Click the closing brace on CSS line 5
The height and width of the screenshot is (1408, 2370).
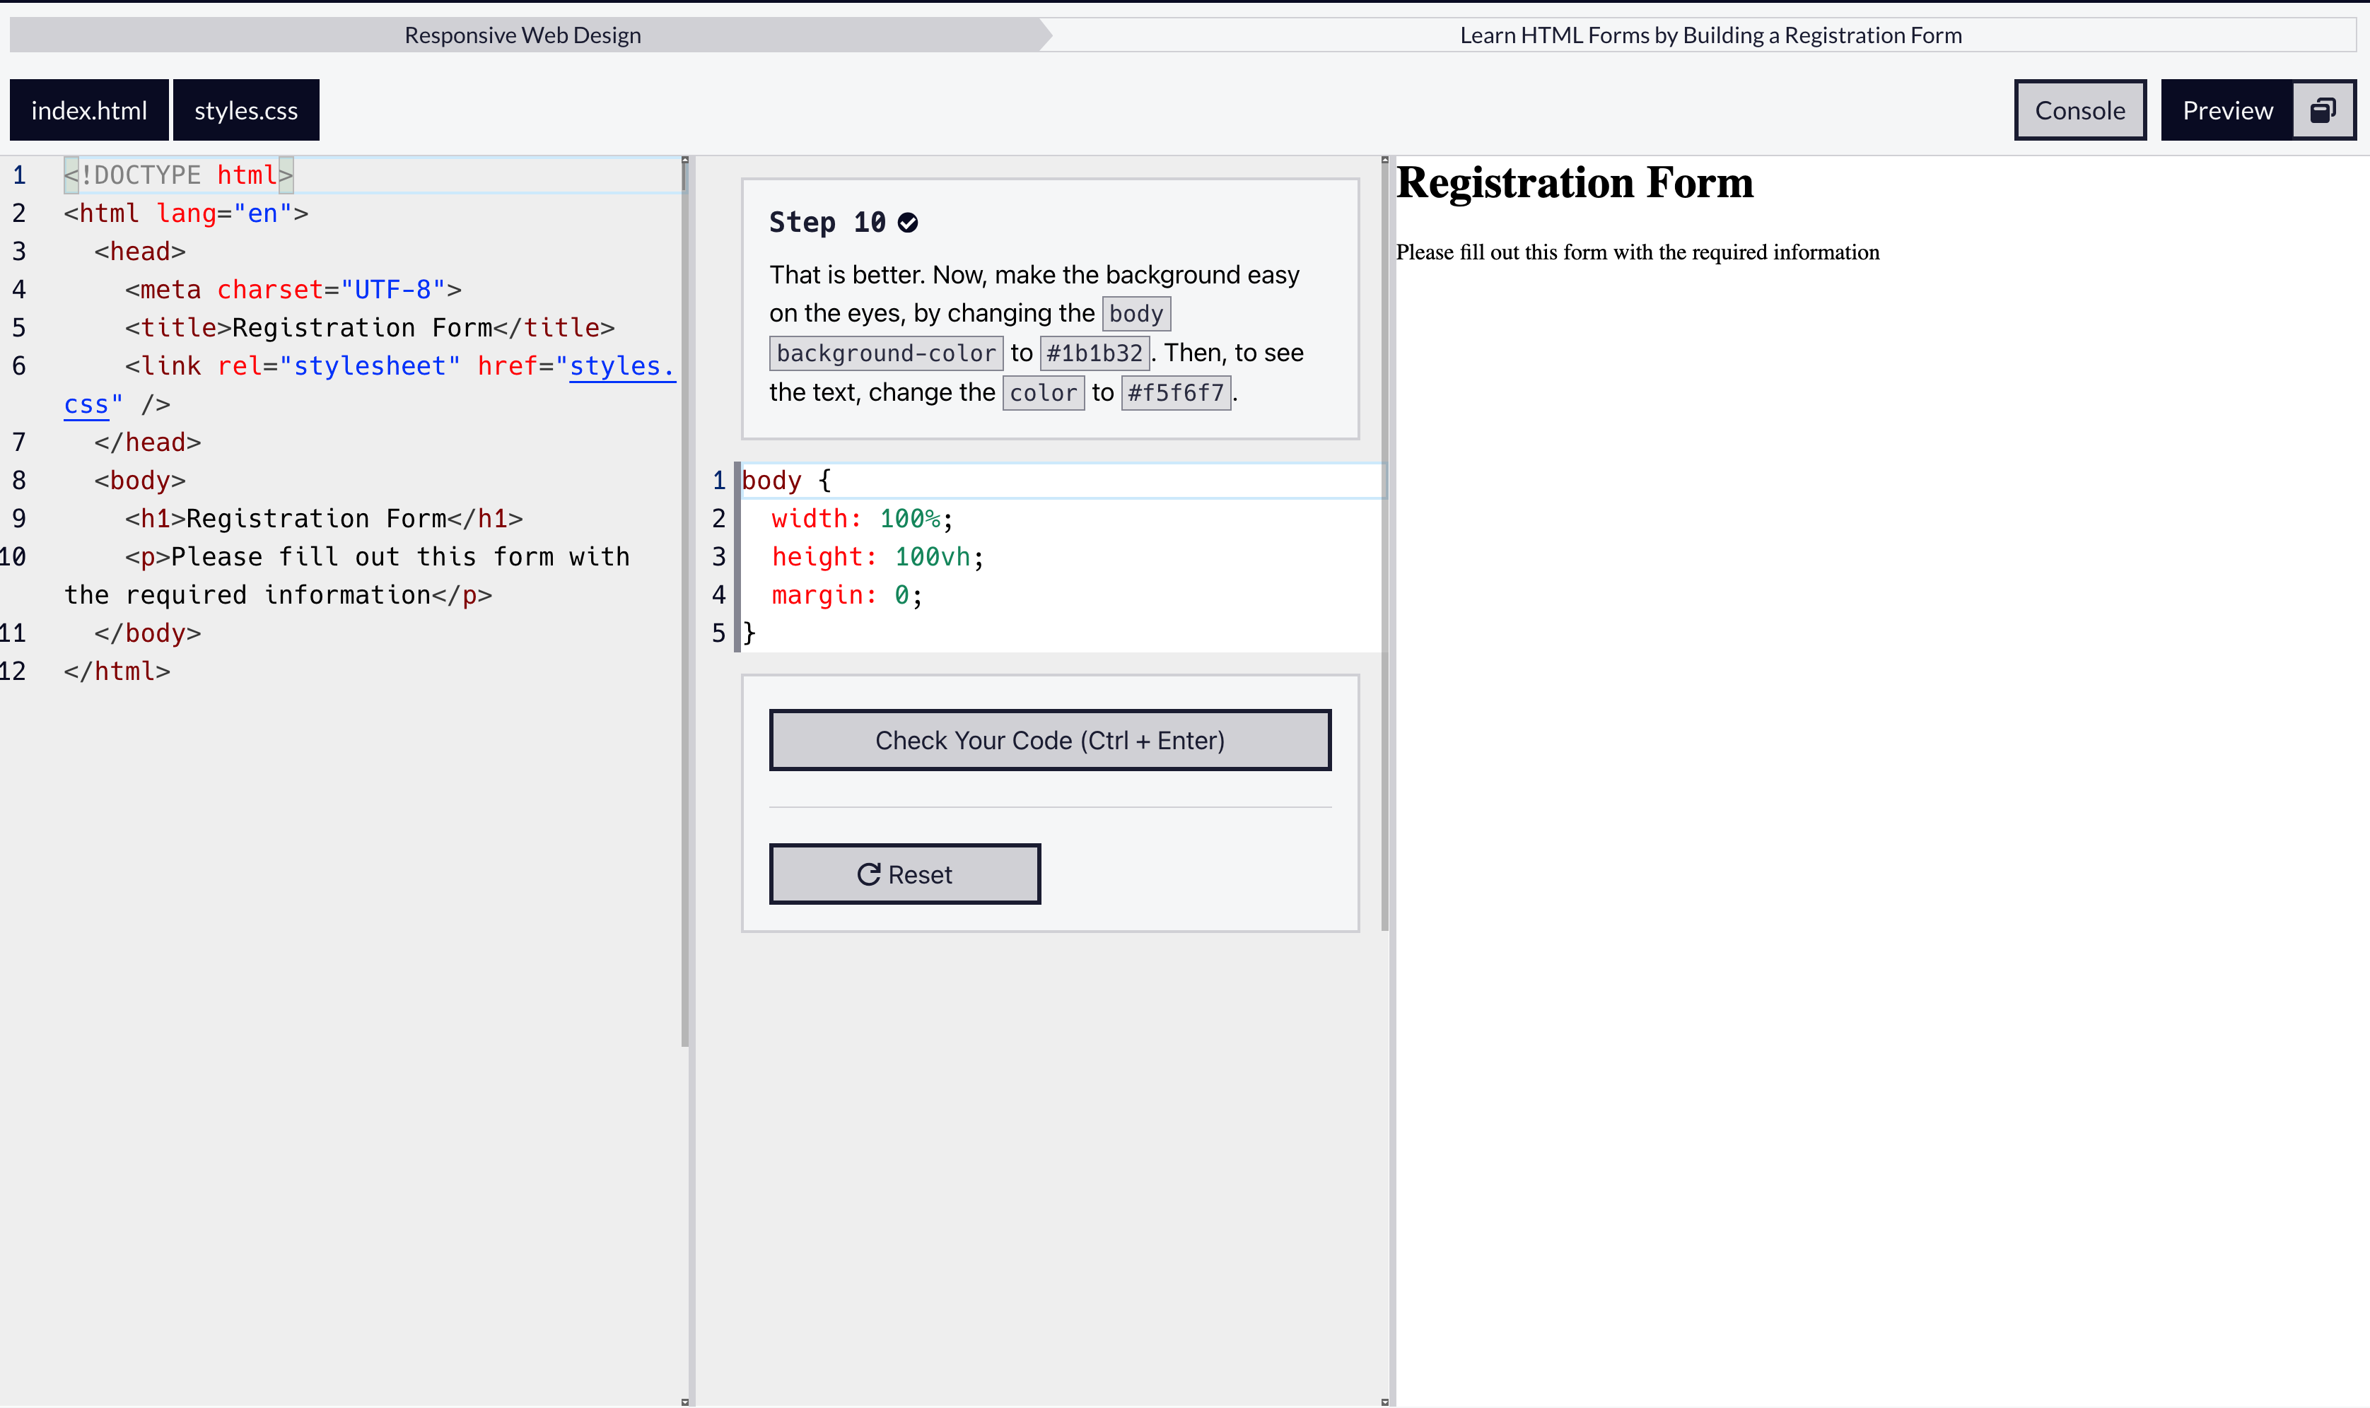click(x=749, y=633)
